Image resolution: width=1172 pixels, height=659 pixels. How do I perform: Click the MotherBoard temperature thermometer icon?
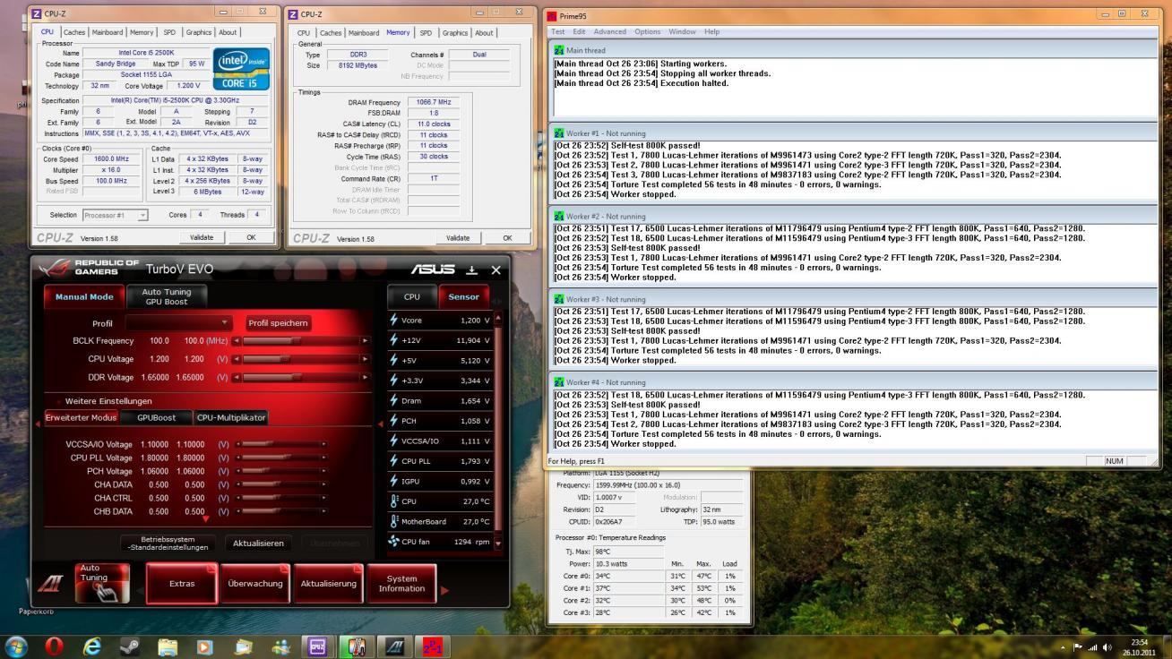pos(393,521)
